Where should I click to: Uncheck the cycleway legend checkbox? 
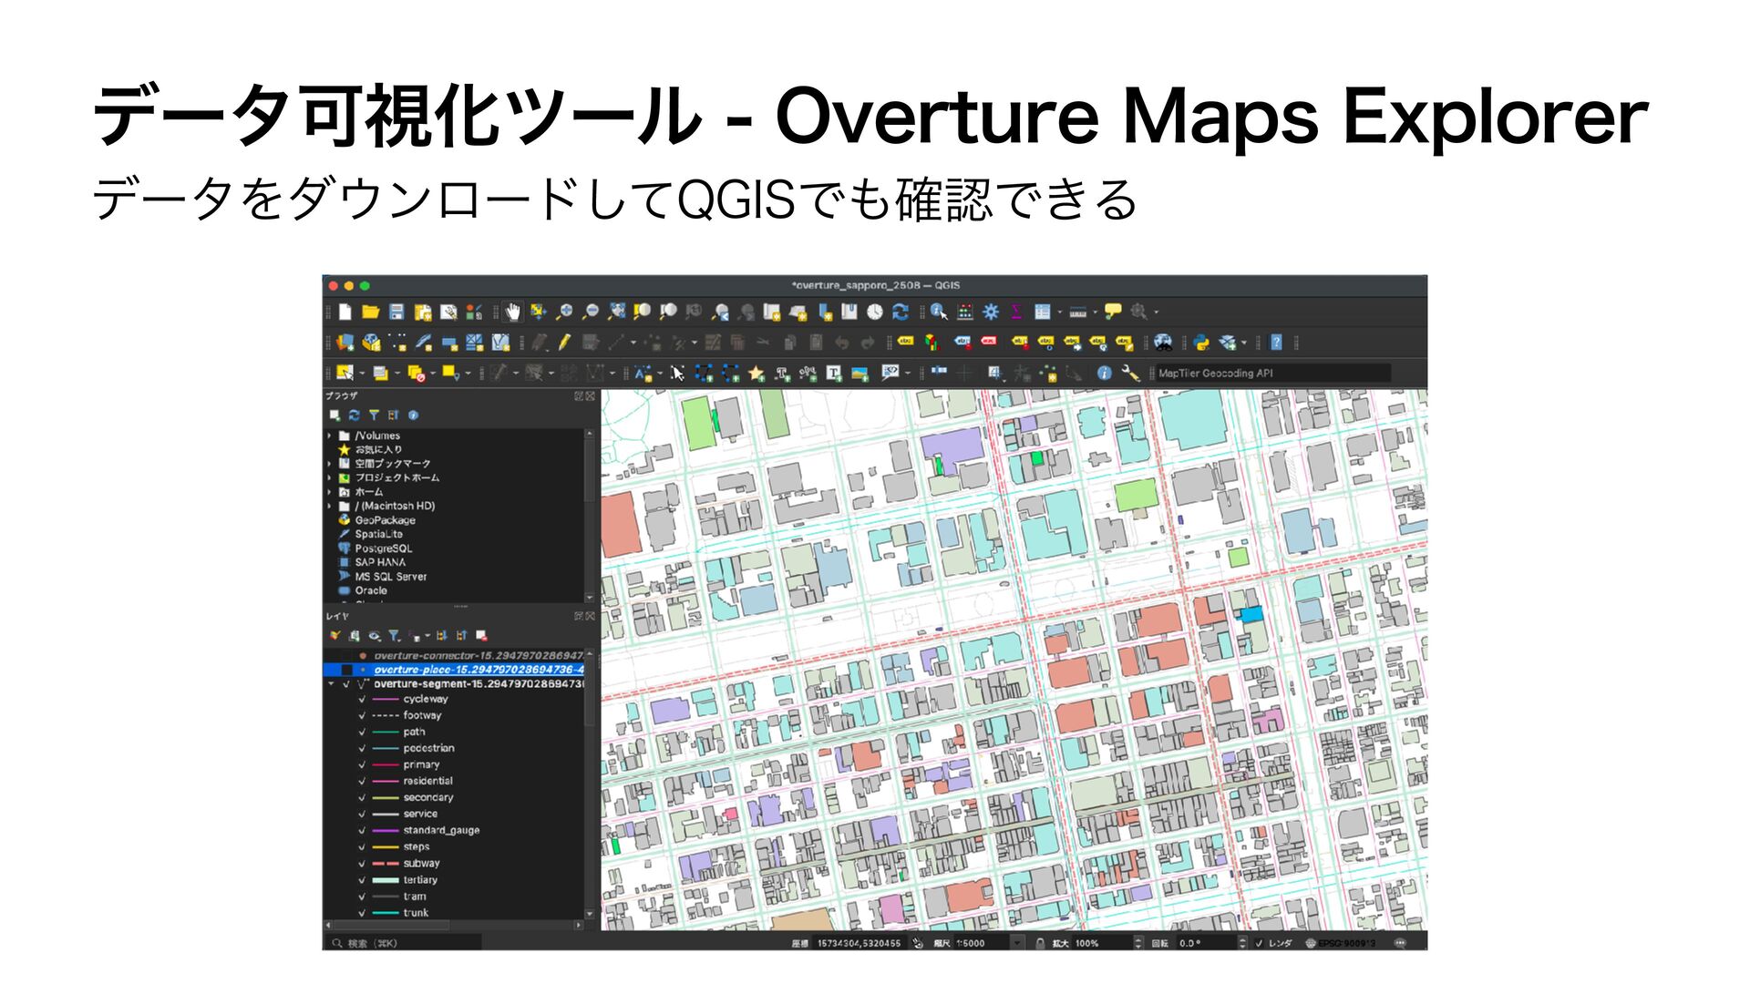pyautogui.click(x=362, y=700)
